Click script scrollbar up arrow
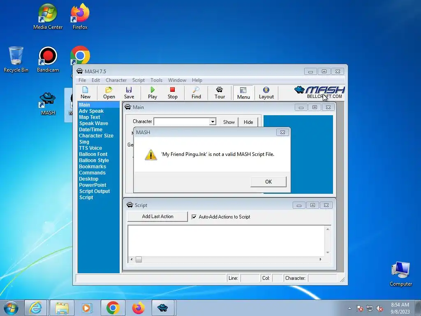Screen dimensions: 421x316 click(x=328, y=229)
